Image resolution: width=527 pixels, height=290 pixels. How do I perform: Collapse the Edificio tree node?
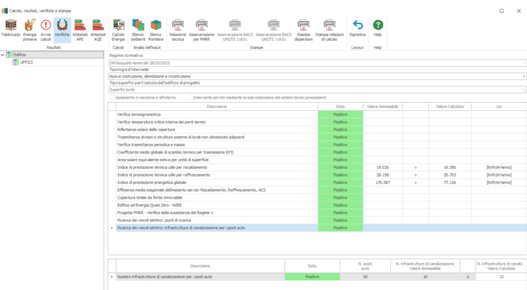click(x=3, y=54)
